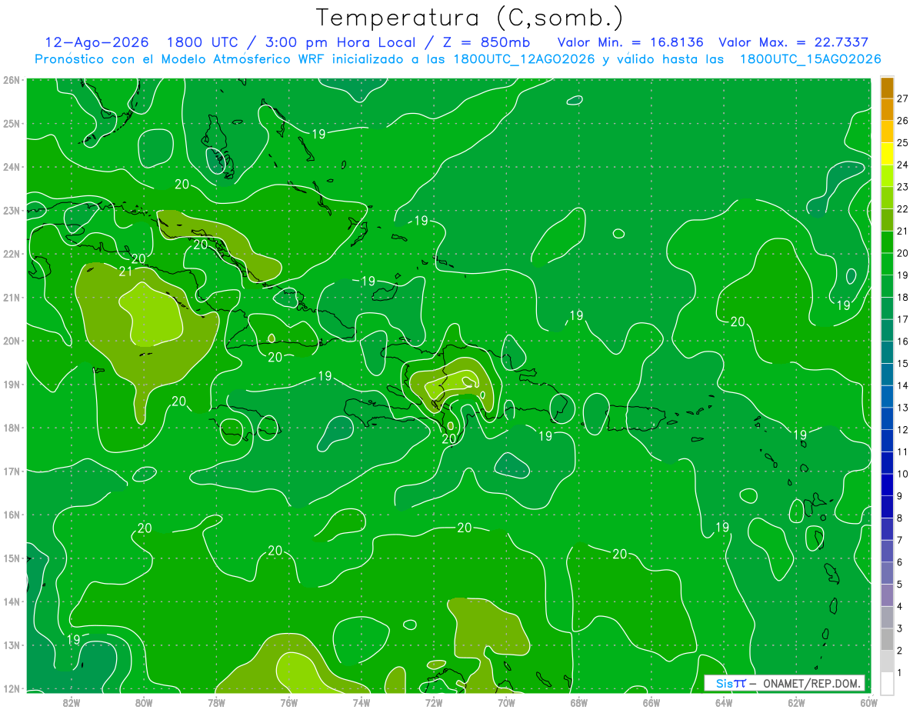Click the topmost dark orange legend swatch above 27
This screenshot has height=713, width=923.
pos(887,87)
